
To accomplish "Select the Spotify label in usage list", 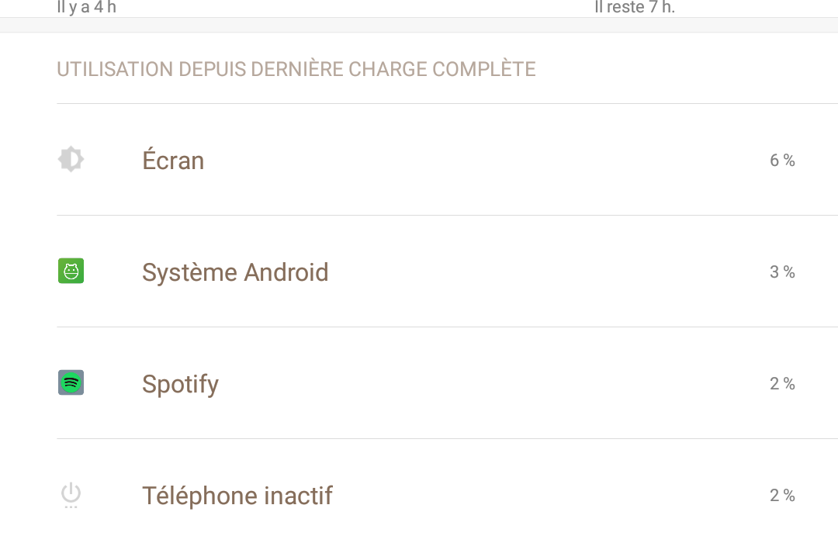I will (180, 384).
